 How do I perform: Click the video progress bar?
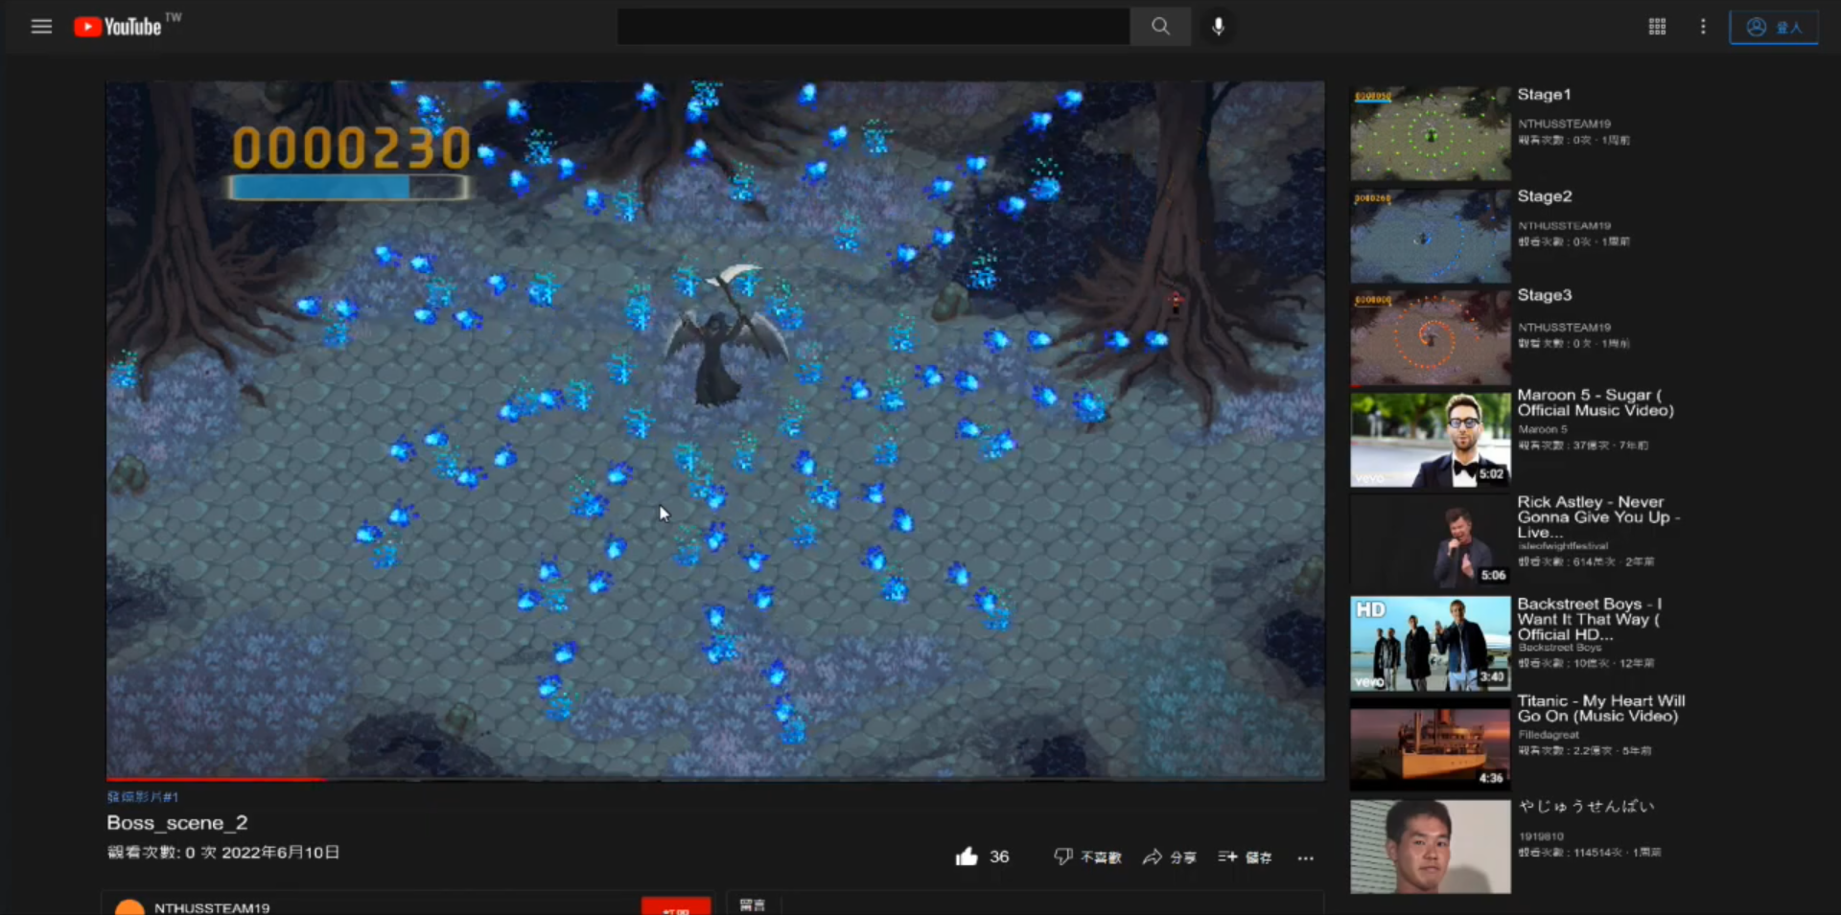pyautogui.click(x=714, y=779)
